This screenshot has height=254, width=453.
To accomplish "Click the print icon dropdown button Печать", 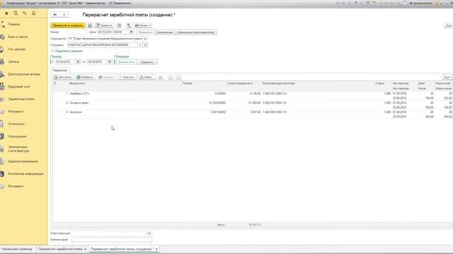I will click(143, 25).
